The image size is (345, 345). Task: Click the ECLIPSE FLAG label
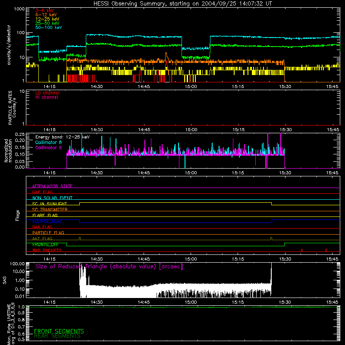[x=47, y=221]
